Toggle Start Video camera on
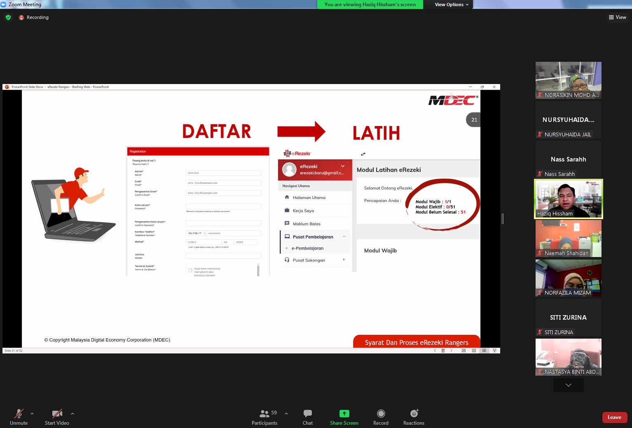Image resolution: width=632 pixels, height=428 pixels. pos(57,414)
